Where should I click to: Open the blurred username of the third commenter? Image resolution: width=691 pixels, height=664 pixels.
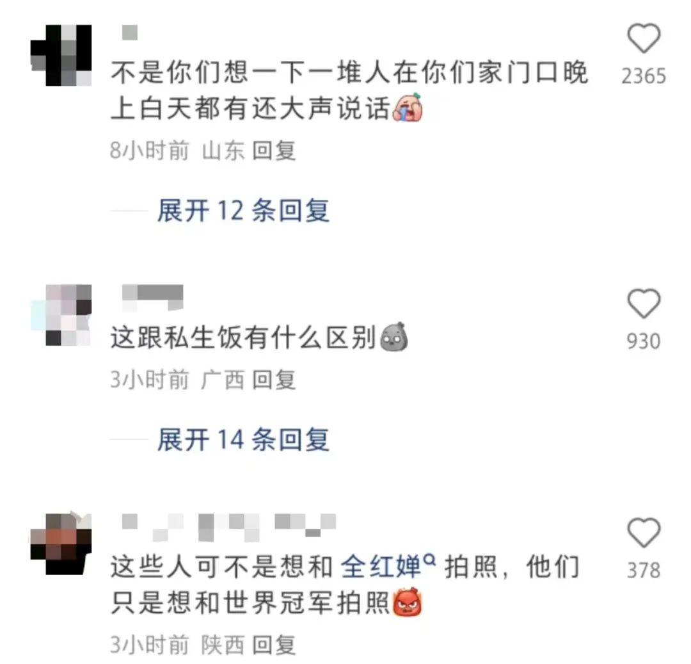click(228, 528)
